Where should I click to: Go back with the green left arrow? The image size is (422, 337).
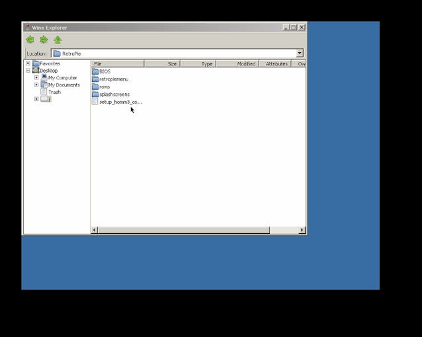[x=30, y=40]
